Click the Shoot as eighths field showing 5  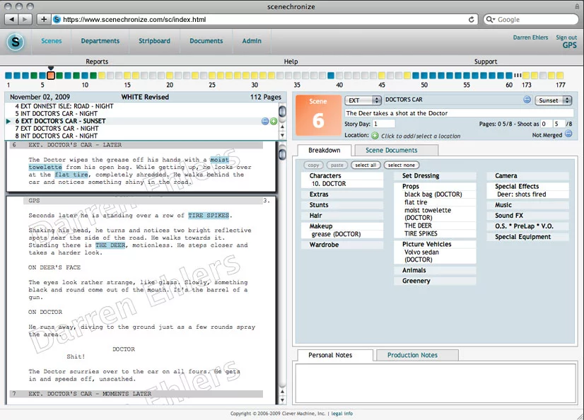click(x=558, y=124)
